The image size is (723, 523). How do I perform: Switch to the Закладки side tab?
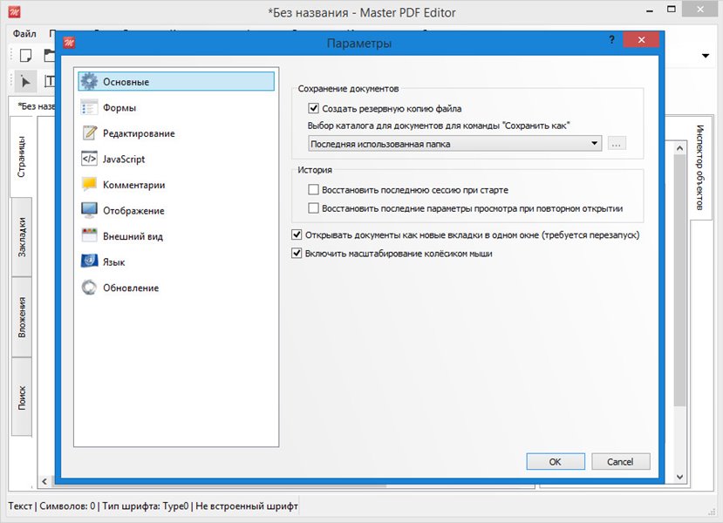(22, 236)
